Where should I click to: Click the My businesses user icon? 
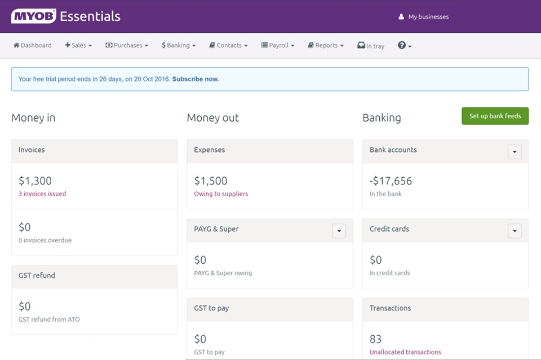point(401,17)
